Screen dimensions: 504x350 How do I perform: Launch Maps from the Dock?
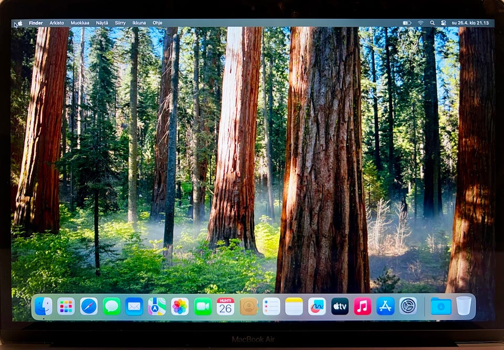[157, 306]
